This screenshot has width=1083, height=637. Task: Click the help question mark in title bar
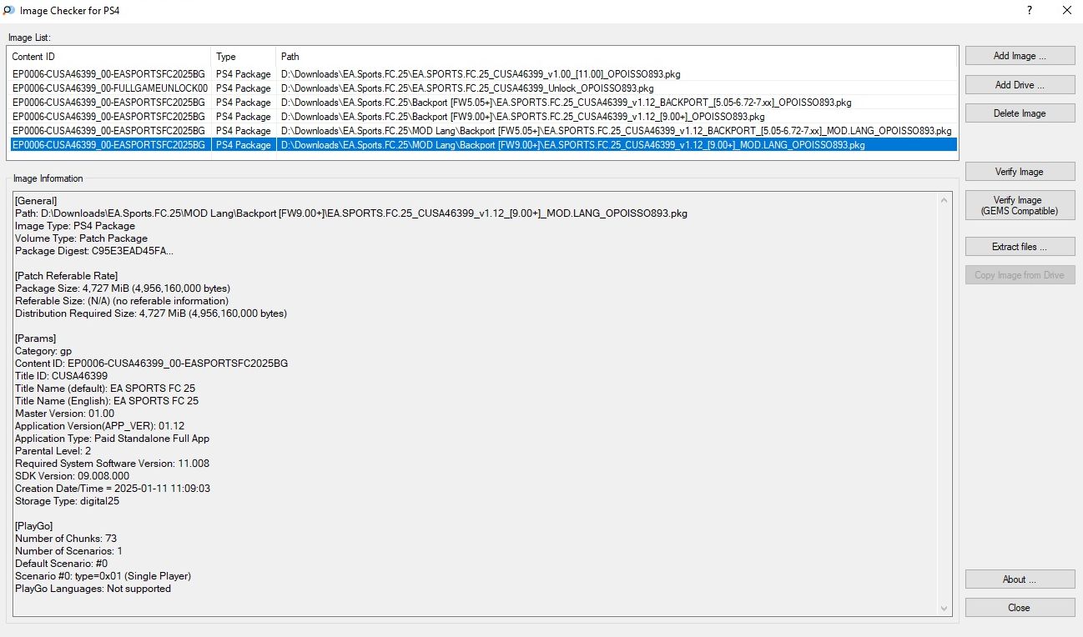1029,11
